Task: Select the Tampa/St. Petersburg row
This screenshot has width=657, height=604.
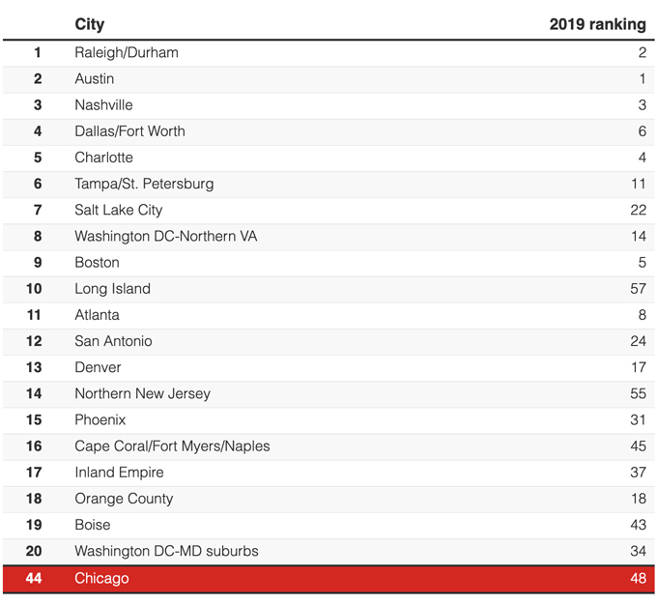Action: 144,184
